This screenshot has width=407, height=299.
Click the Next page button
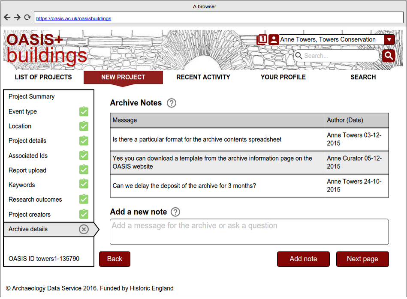362,259
